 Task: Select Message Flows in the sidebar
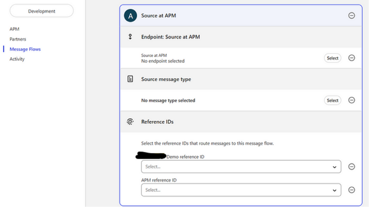coord(25,49)
